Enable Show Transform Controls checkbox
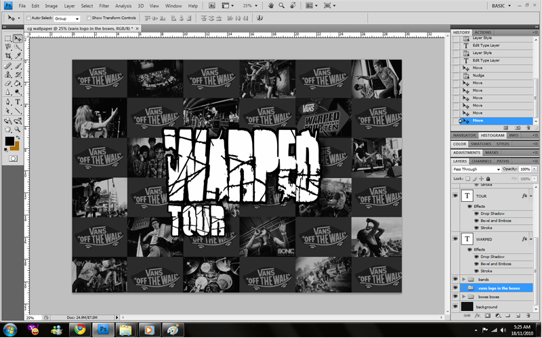This screenshot has width=542, height=338. (x=89, y=18)
